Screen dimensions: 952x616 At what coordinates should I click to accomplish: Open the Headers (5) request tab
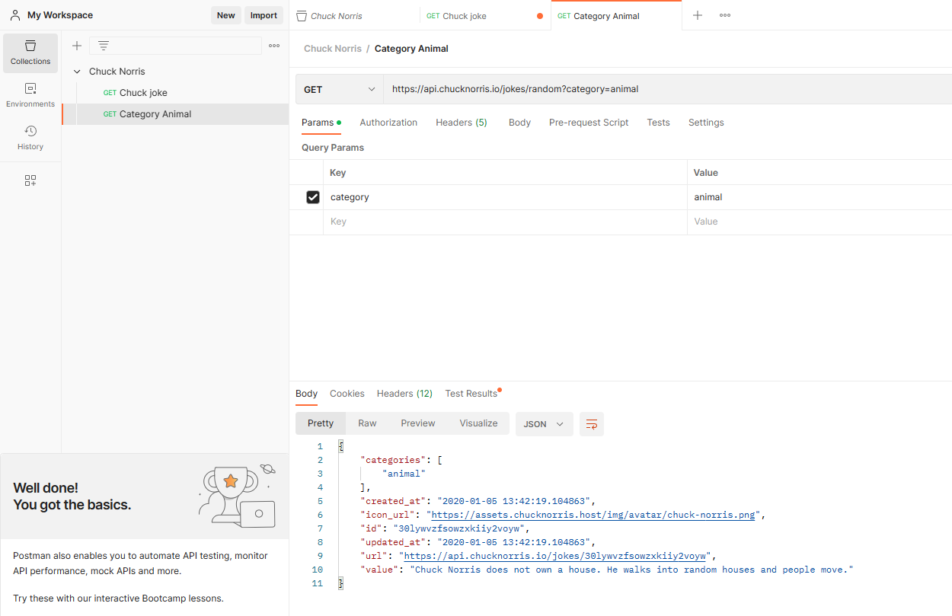point(462,123)
